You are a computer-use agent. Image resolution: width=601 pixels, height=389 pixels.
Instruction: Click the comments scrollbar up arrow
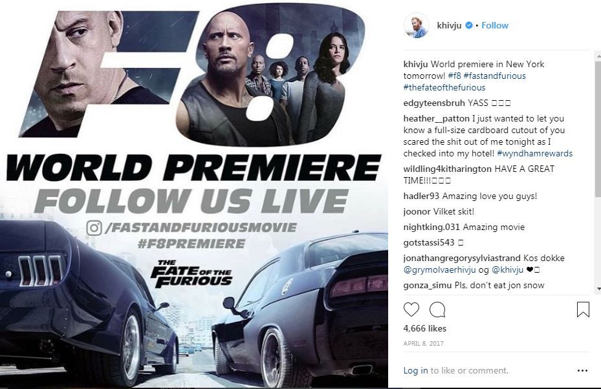tap(598, 56)
